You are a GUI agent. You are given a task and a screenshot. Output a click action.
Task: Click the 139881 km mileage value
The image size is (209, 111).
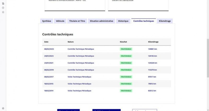(x=152, y=49)
